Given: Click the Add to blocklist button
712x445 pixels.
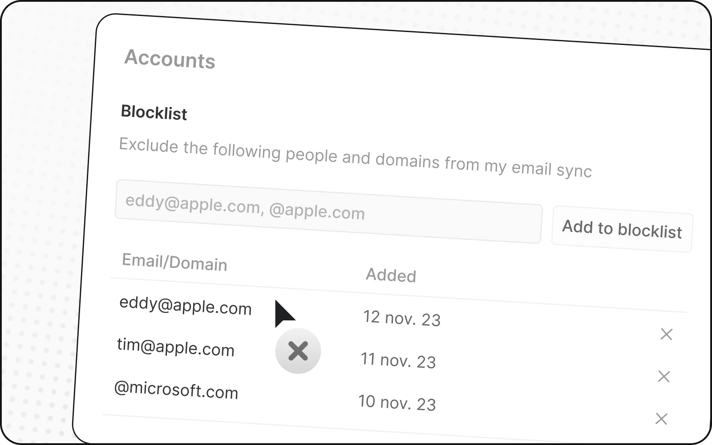Looking at the screenshot, I should [x=622, y=229].
